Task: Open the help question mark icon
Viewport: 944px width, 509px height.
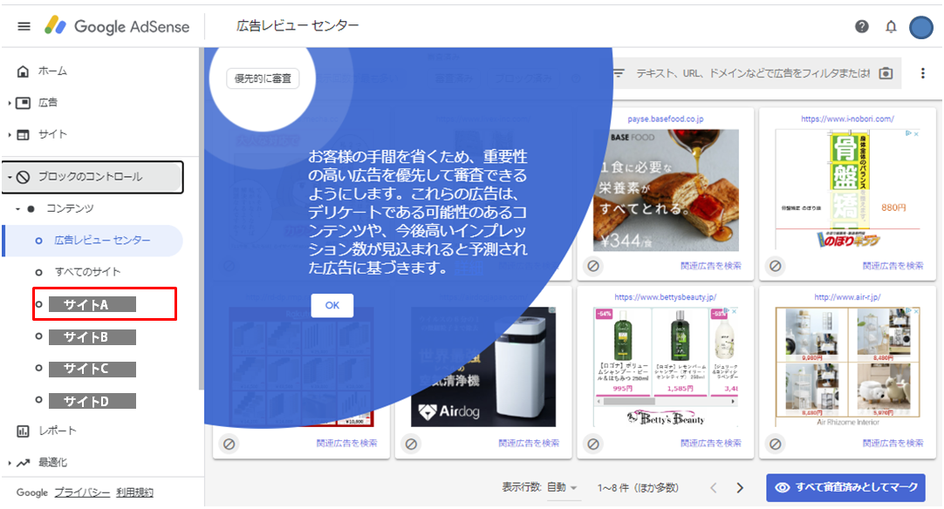Action: [861, 26]
